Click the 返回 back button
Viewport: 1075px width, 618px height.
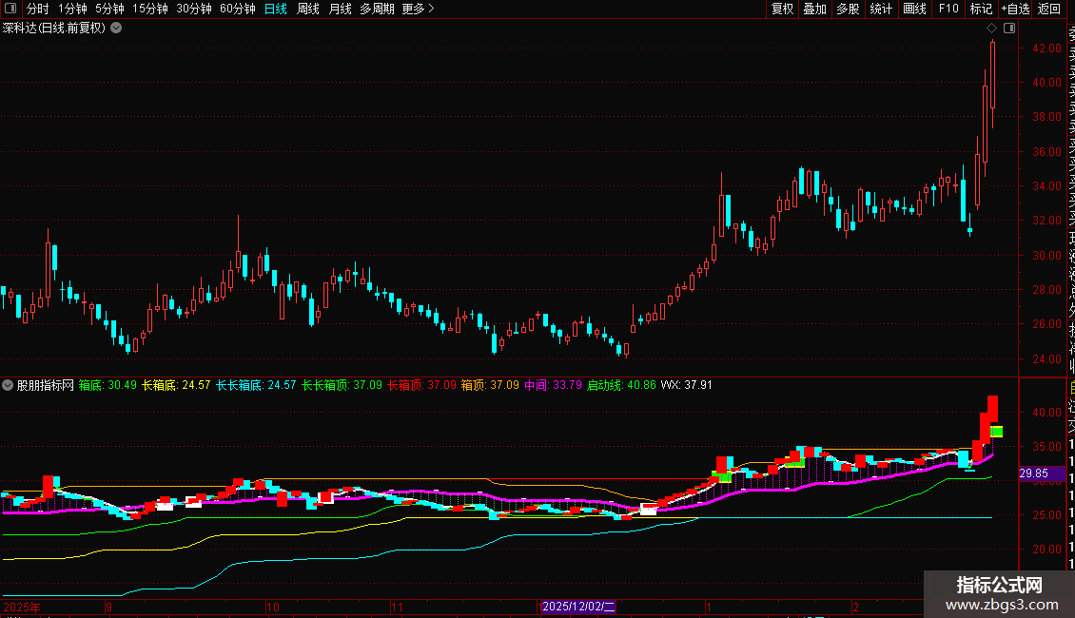(1049, 9)
